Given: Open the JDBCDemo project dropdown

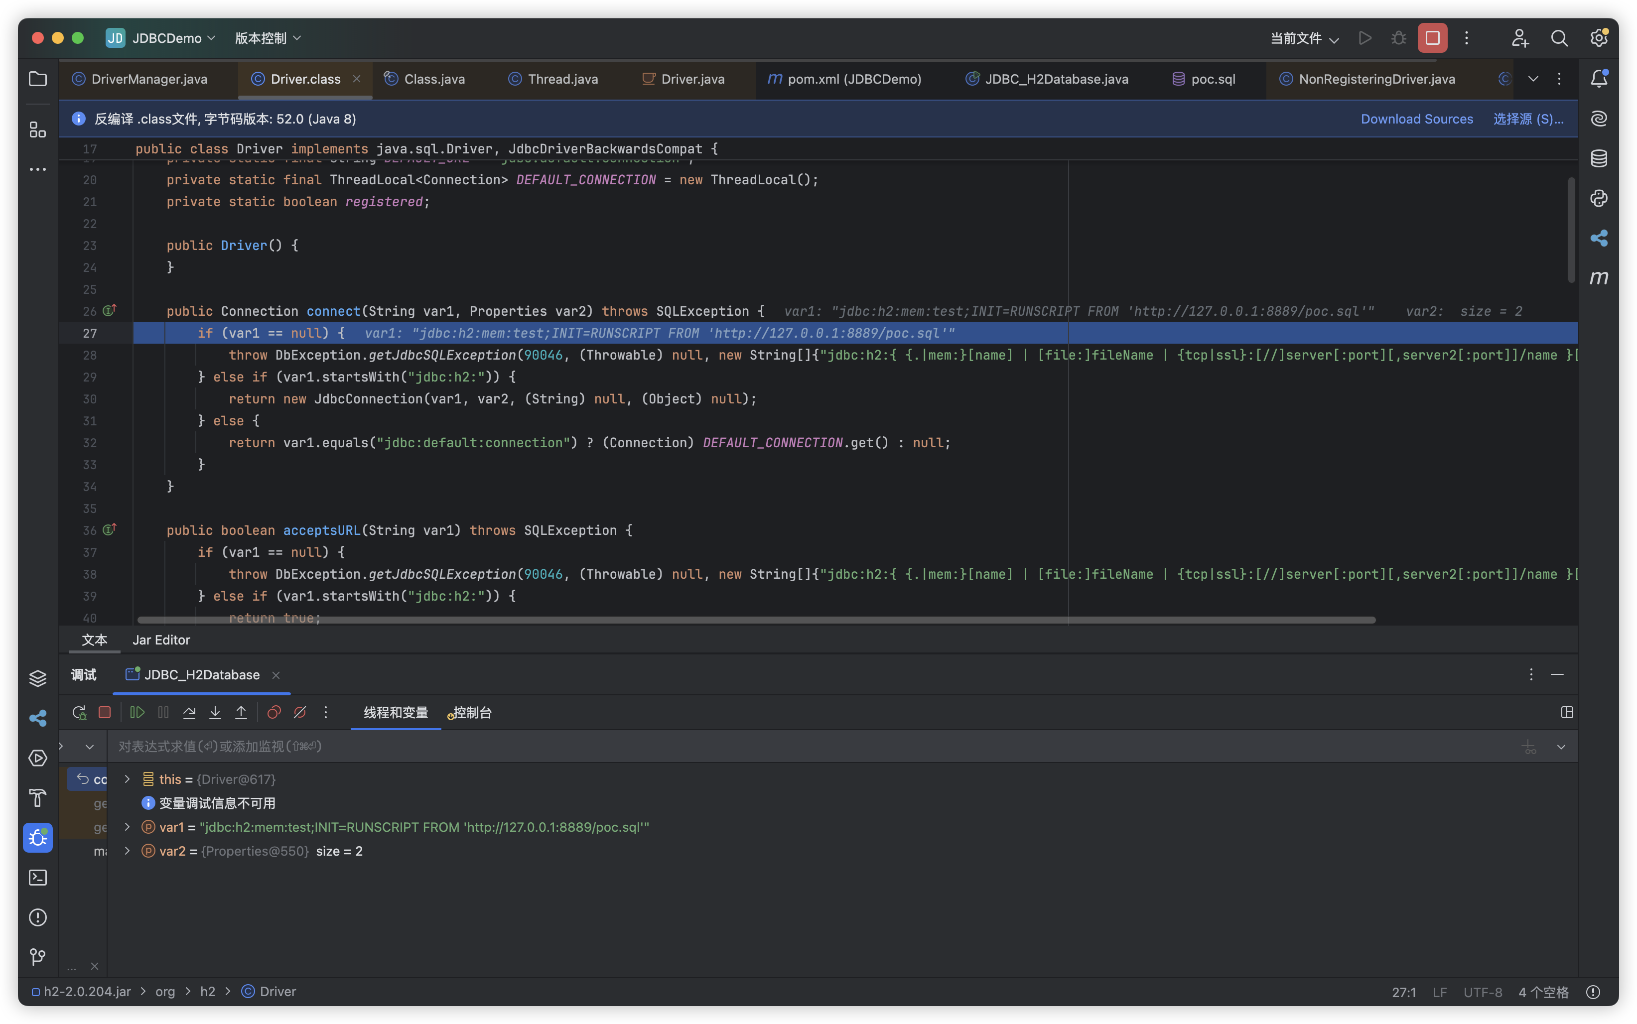Looking at the screenshot, I should (x=161, y=38).
